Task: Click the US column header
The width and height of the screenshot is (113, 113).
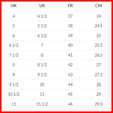Action: click(42, 6)
